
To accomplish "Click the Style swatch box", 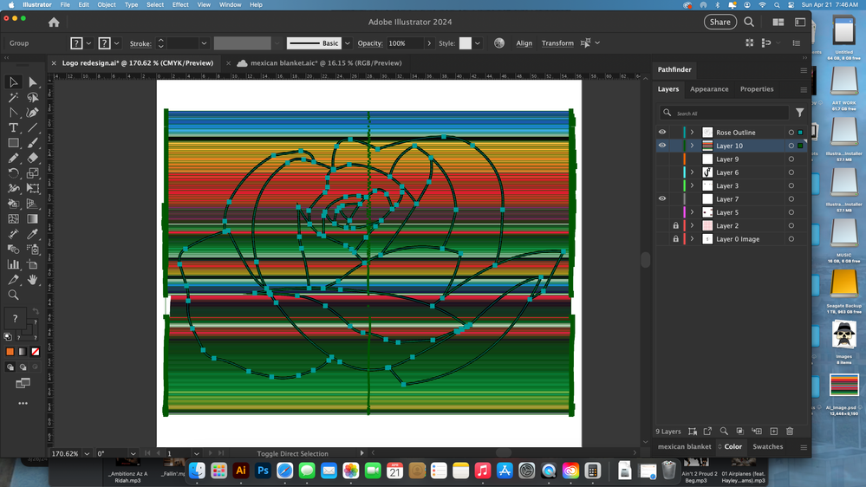I will click(x=466, y=43).
